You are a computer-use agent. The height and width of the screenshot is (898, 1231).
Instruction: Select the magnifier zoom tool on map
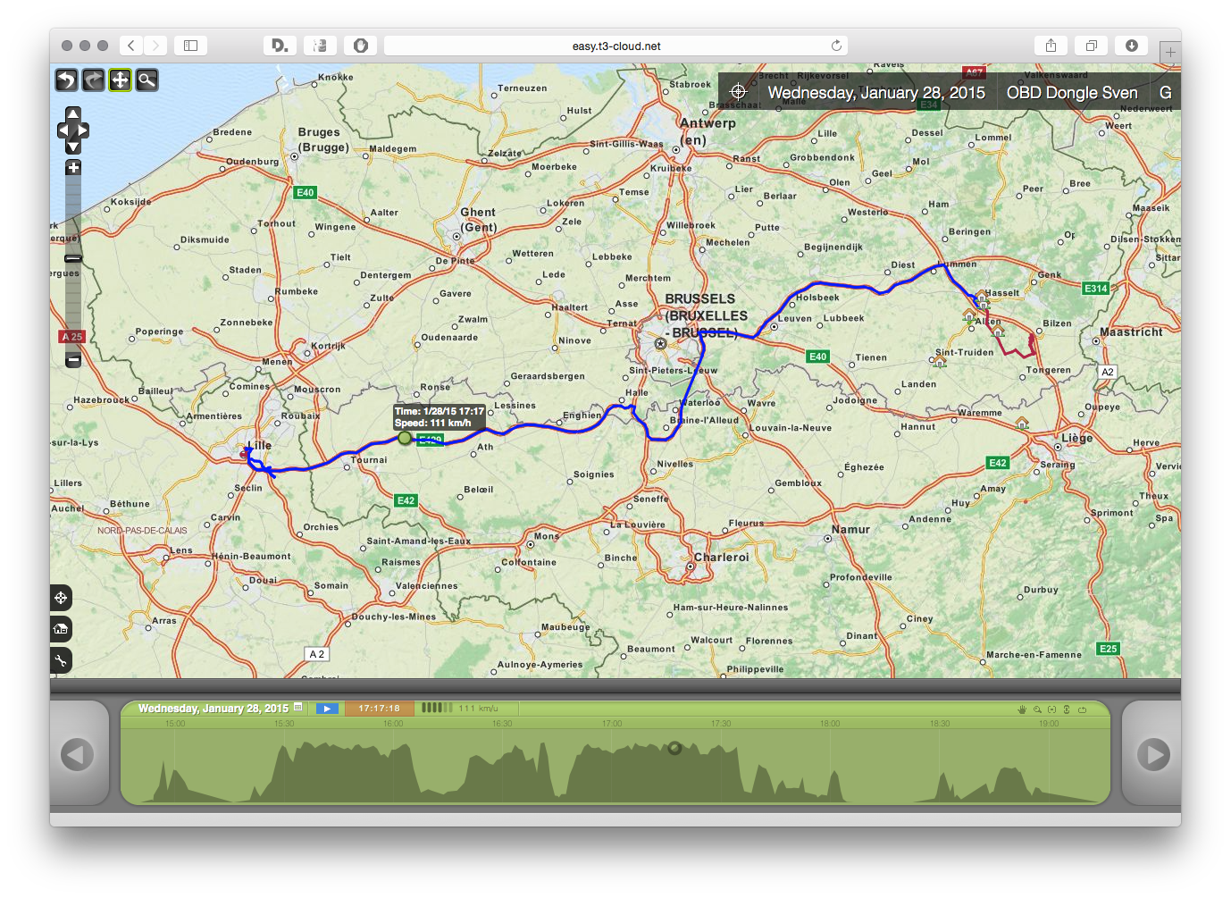tap(147, 80)
